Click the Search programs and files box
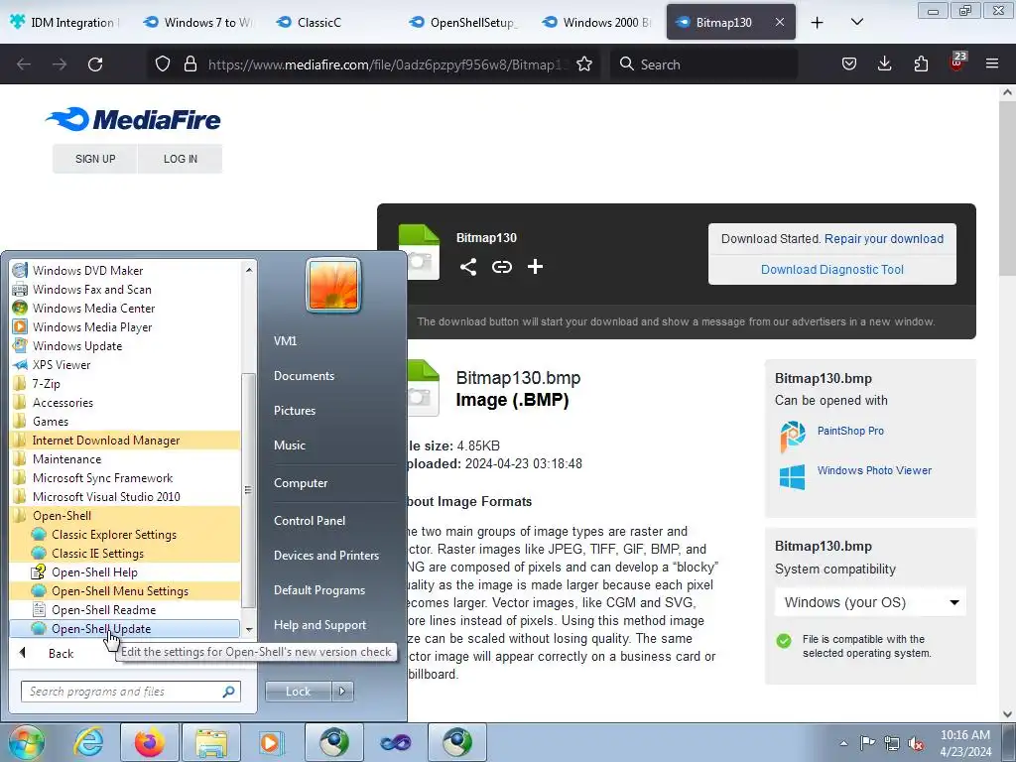This screenshot has width=1016, height=762. 130,692
